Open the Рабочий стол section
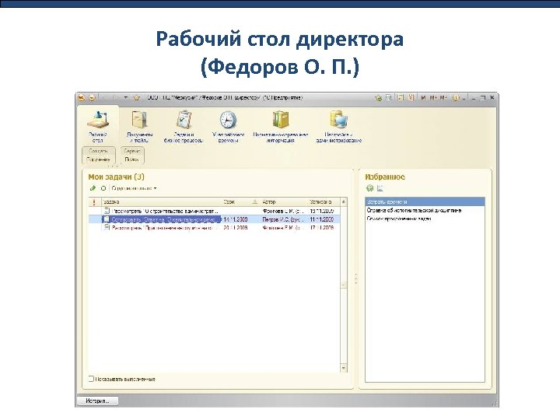The width and height of the screenshot is (560, 420). click(97, 126)
